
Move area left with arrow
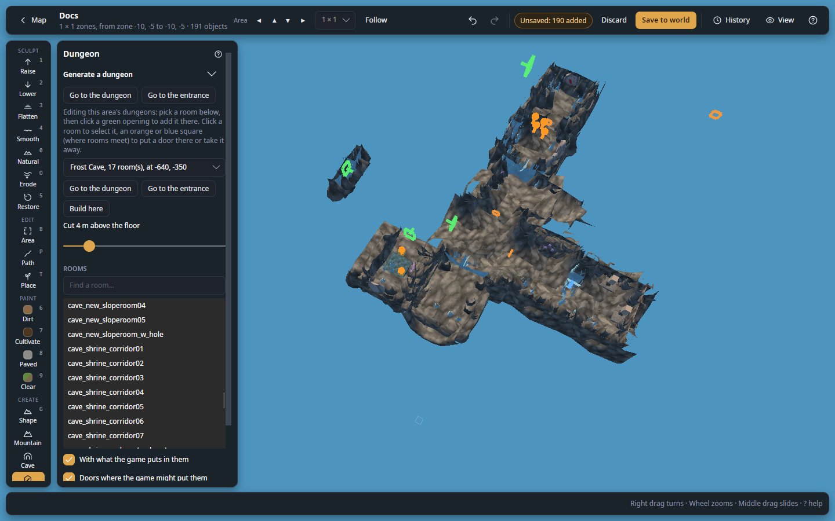259,20
